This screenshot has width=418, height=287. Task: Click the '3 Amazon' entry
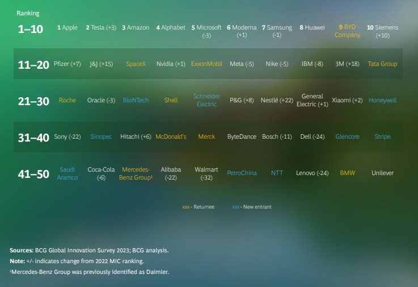point(136,27)
